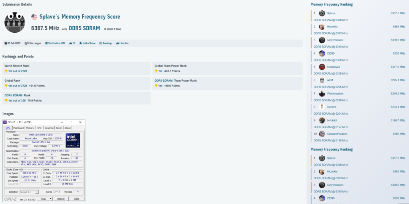Open the AKM user name link
Image resolution: width=409 pixels, height=204 pixels.
[x=330, y=80]
